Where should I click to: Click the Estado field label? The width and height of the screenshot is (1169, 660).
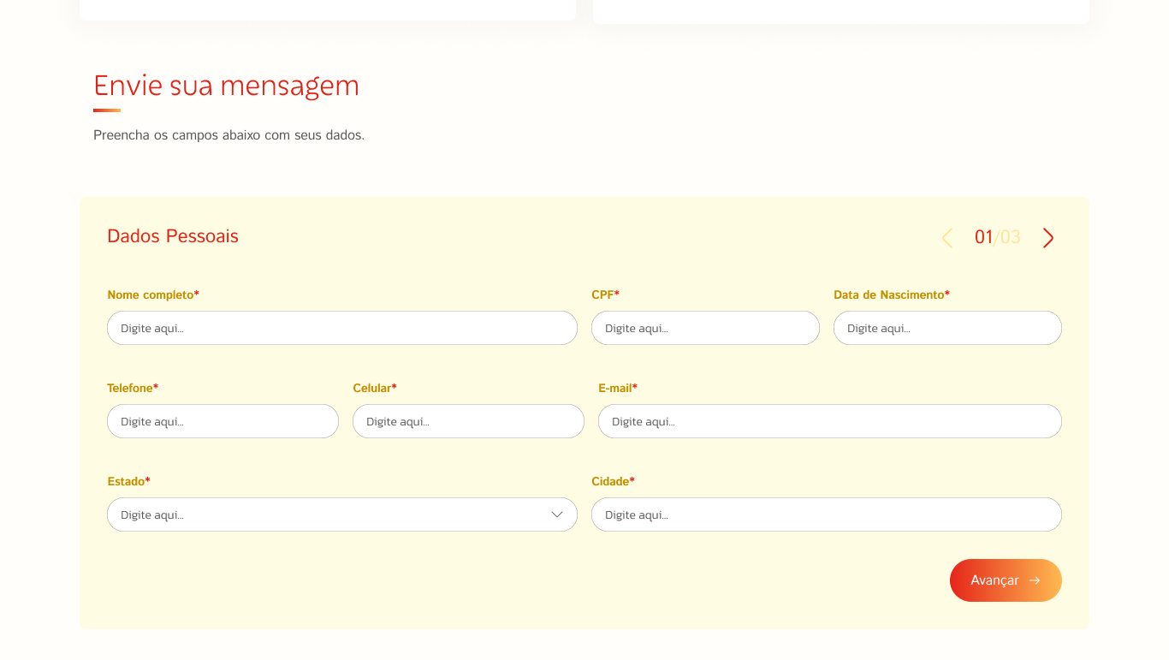pyautogui.click(x=128, y=481)
